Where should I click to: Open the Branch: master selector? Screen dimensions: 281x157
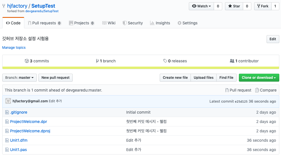pos(19,78)
